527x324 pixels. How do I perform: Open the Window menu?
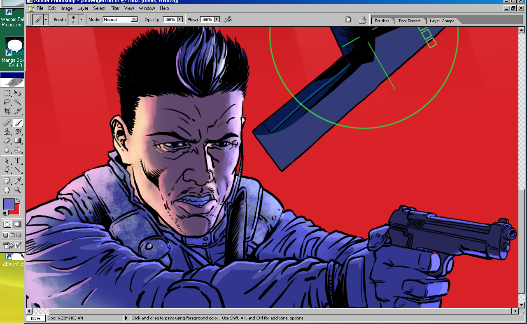[147, 8]
